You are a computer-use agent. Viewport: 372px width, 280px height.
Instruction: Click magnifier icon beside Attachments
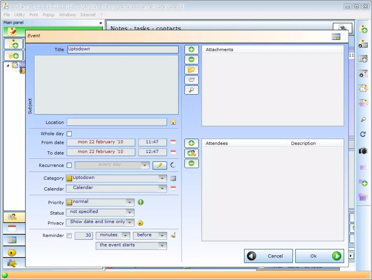click(x=192, y=90)
